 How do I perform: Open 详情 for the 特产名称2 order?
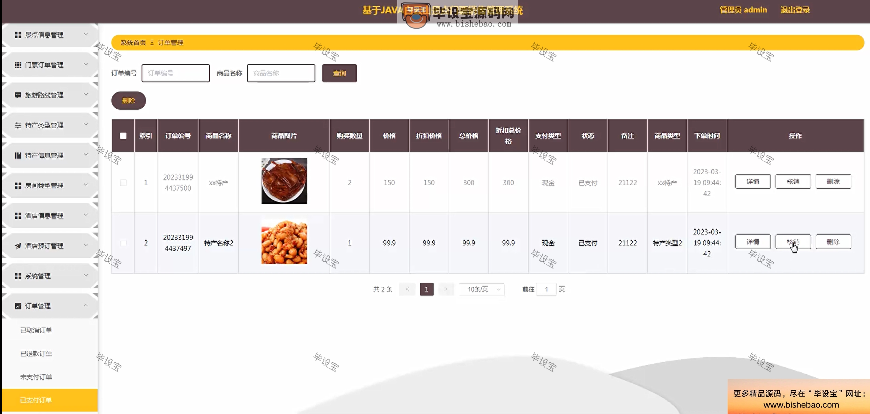point(753,242)
